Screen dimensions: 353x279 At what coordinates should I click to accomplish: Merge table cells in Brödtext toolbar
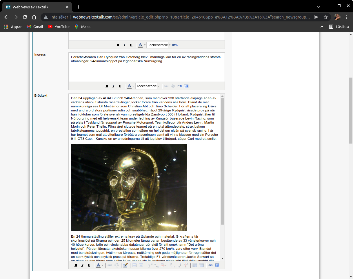[201, 265]
